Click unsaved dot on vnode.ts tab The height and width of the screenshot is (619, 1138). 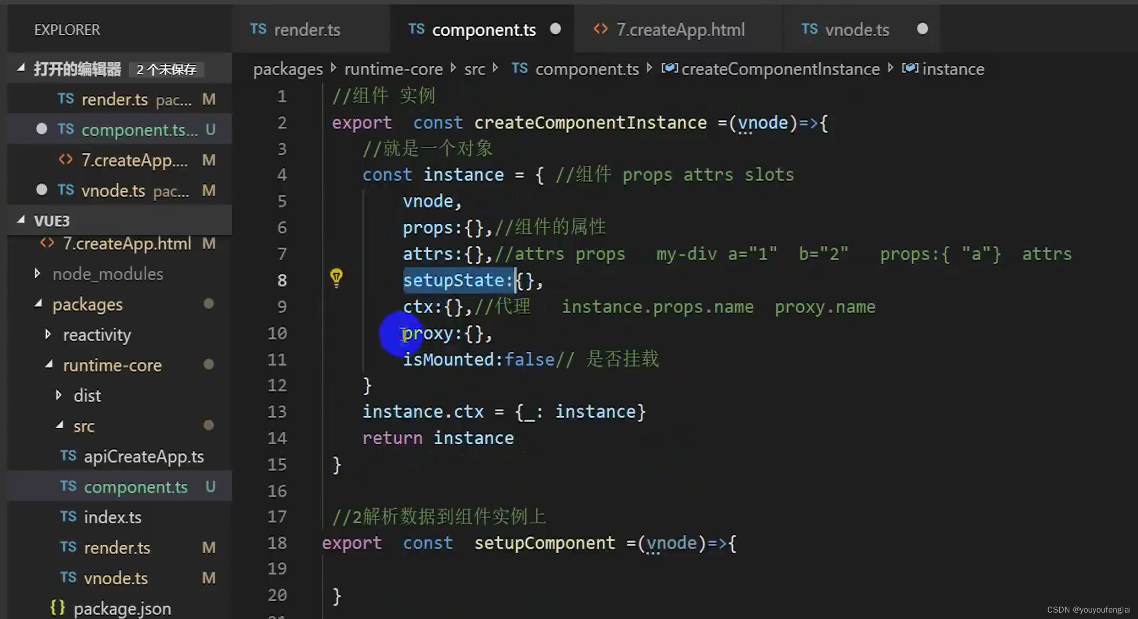[922, 29]
